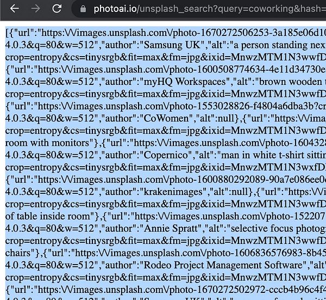Viewport: 326px width, 300px height.
Task: Click the "krakenimages" author value
Action: click(173, 192)
